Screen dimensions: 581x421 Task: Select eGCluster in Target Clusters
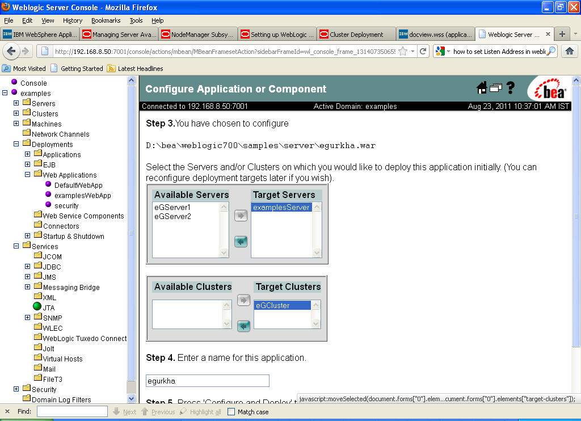coord(283,305)
